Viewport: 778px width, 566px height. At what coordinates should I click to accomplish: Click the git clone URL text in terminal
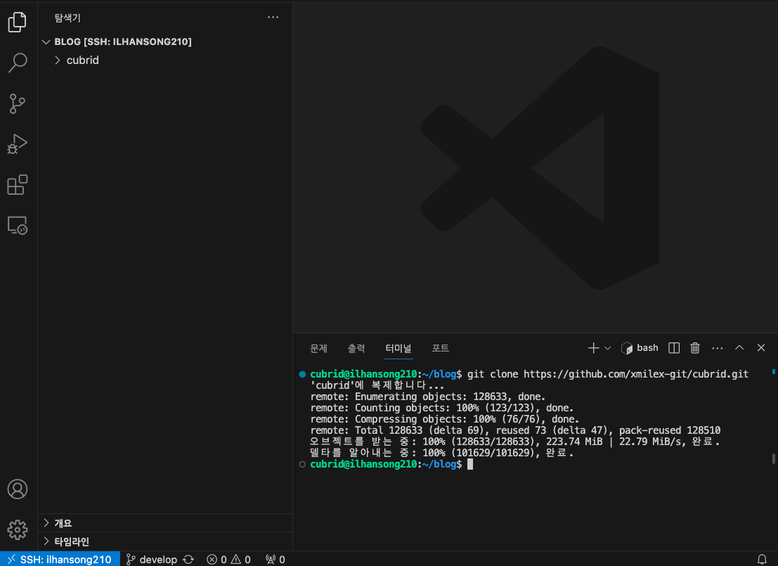click(635, 374)
